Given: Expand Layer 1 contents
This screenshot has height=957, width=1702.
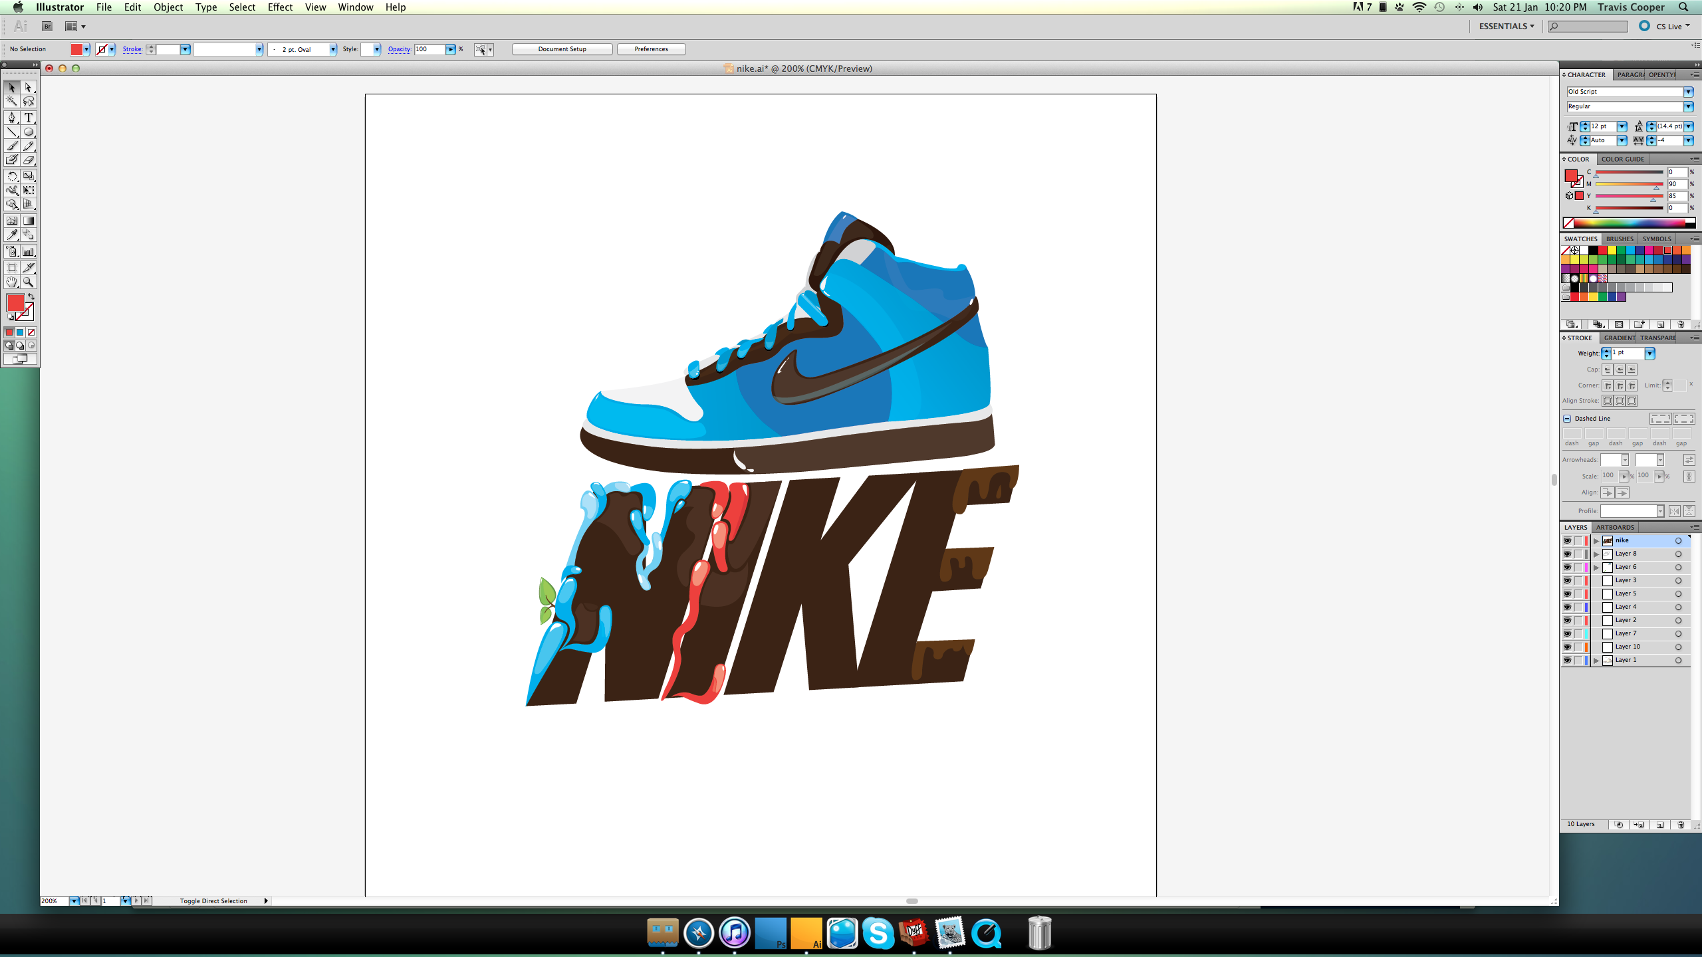Looking at the screenshot, I should coord(1596,661).
